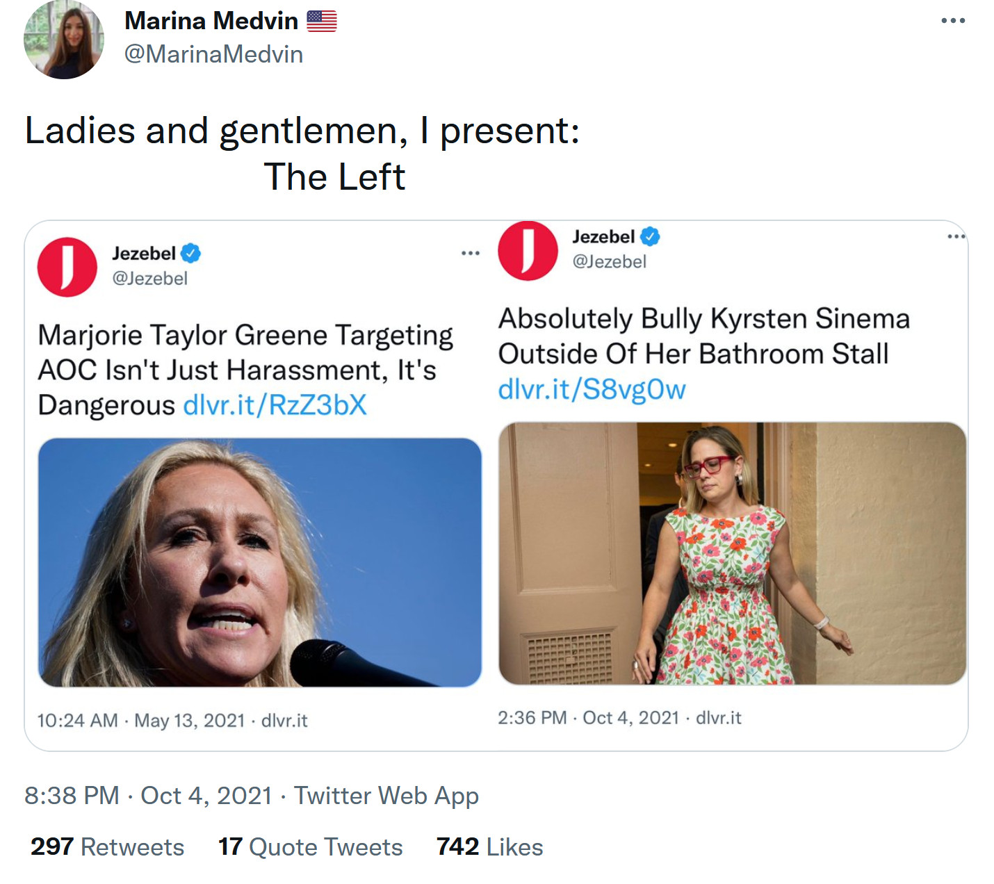
Task: Open the dlvr.it/RzZ3bX link
Action: 275,405
